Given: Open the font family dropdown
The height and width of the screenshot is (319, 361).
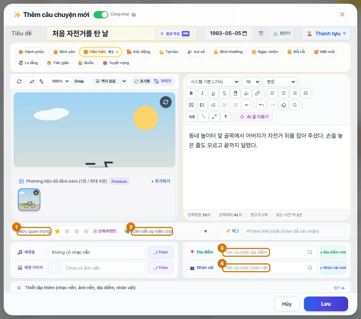Looking at the screenshot, I should click(213, 82).
